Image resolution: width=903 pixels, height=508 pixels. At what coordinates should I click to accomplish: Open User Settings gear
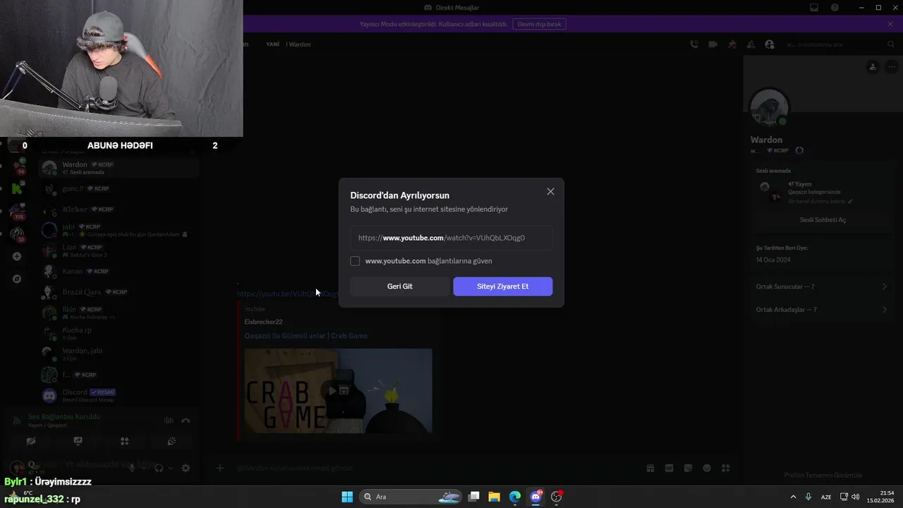tap(186, 468)
